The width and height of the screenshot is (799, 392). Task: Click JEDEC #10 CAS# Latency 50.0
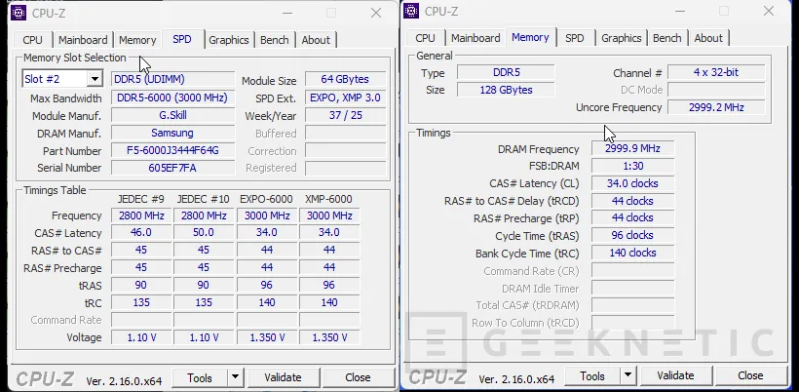(x=204, y=233)
